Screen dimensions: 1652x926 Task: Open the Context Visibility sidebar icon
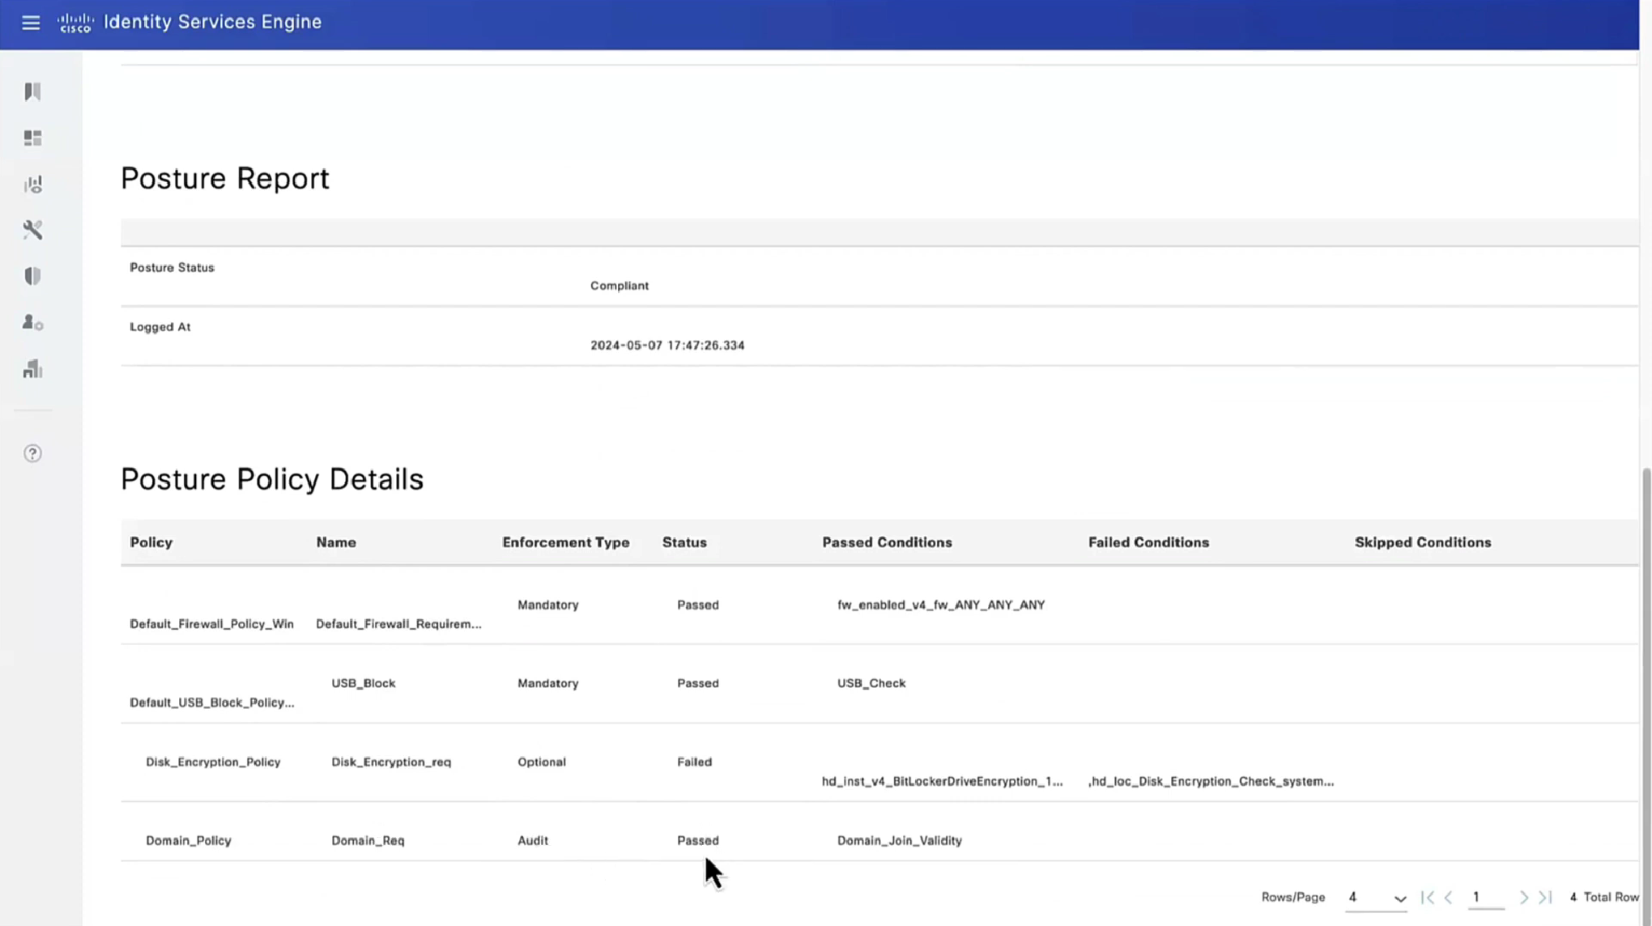32,185
